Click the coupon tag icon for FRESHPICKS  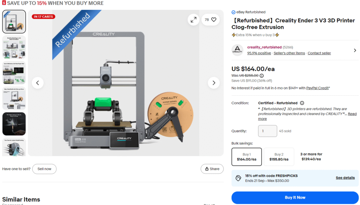pos(238,178)
